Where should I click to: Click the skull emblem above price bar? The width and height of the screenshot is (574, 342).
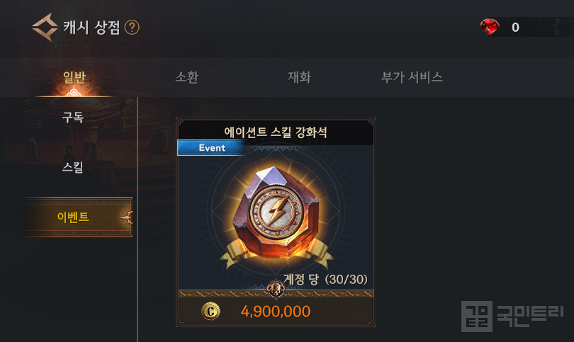(276, 289)
